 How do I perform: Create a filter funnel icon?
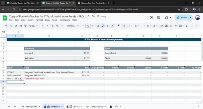click(x=176, y=26)
